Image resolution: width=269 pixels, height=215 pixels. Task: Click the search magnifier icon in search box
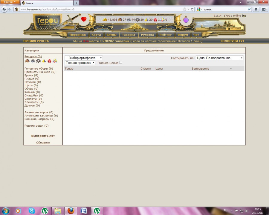pyautogui.click(x=249, y=9)
